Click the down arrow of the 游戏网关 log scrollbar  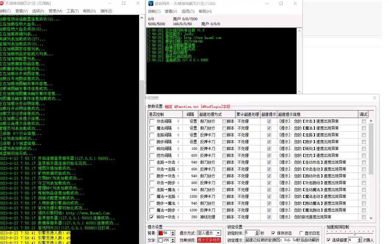coord(299,91)
